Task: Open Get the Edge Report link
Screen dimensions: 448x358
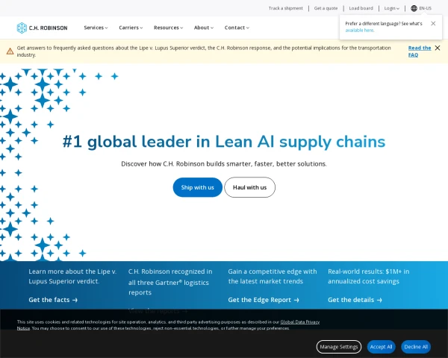Action: pyautogui.click(x=264, y=300)
